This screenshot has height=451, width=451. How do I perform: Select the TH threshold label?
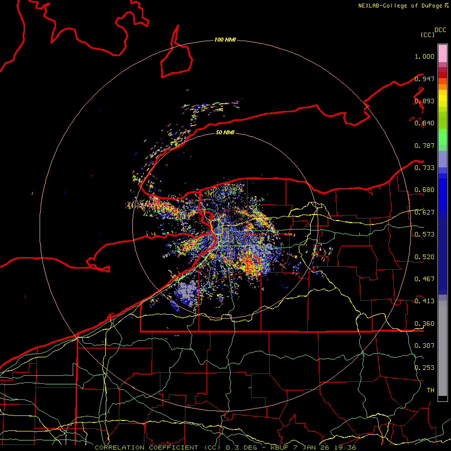click(x=430, y=390)
